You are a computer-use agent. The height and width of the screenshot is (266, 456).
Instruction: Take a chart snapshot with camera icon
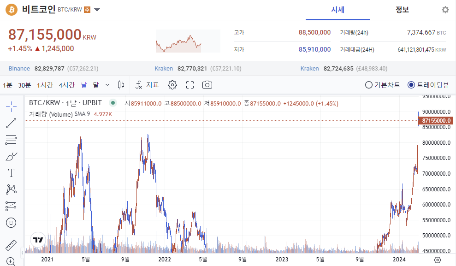pyautogui.click(x=207, y=85)
